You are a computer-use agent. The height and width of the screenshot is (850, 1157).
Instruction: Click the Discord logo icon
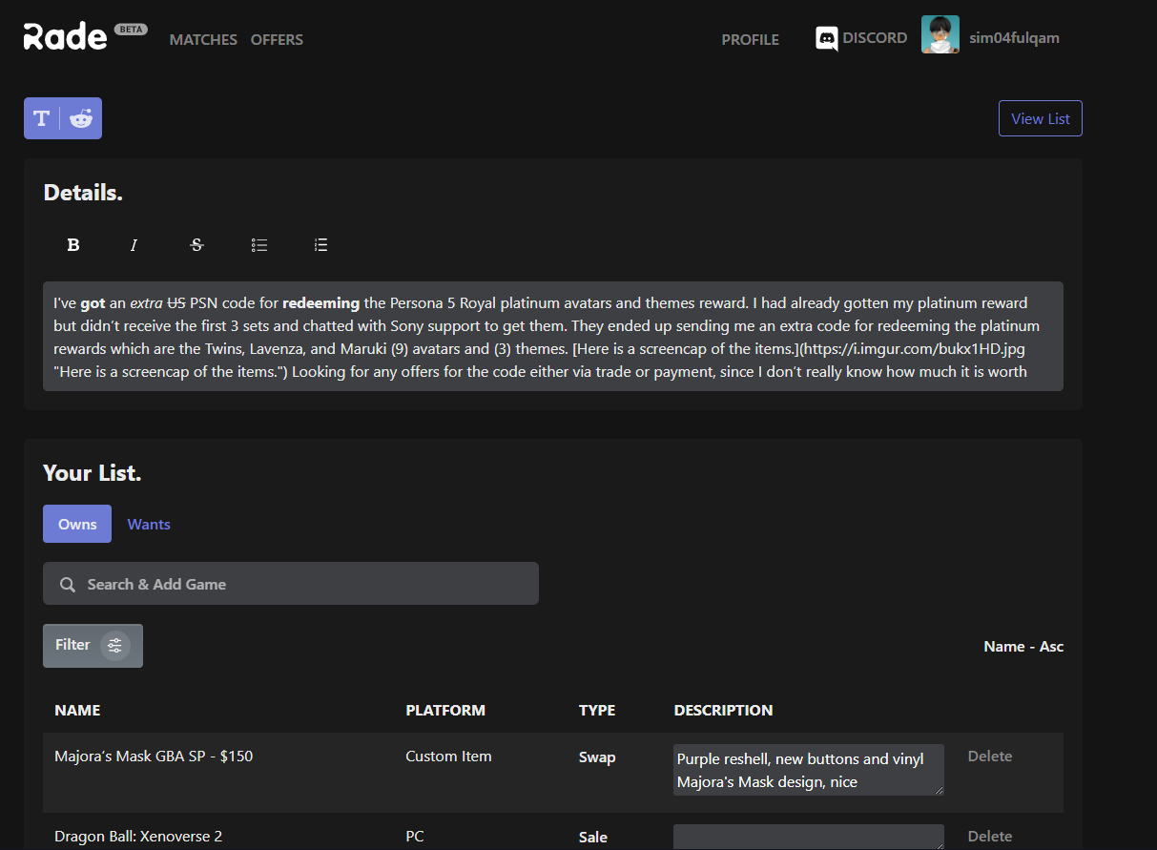click(827, 38)
